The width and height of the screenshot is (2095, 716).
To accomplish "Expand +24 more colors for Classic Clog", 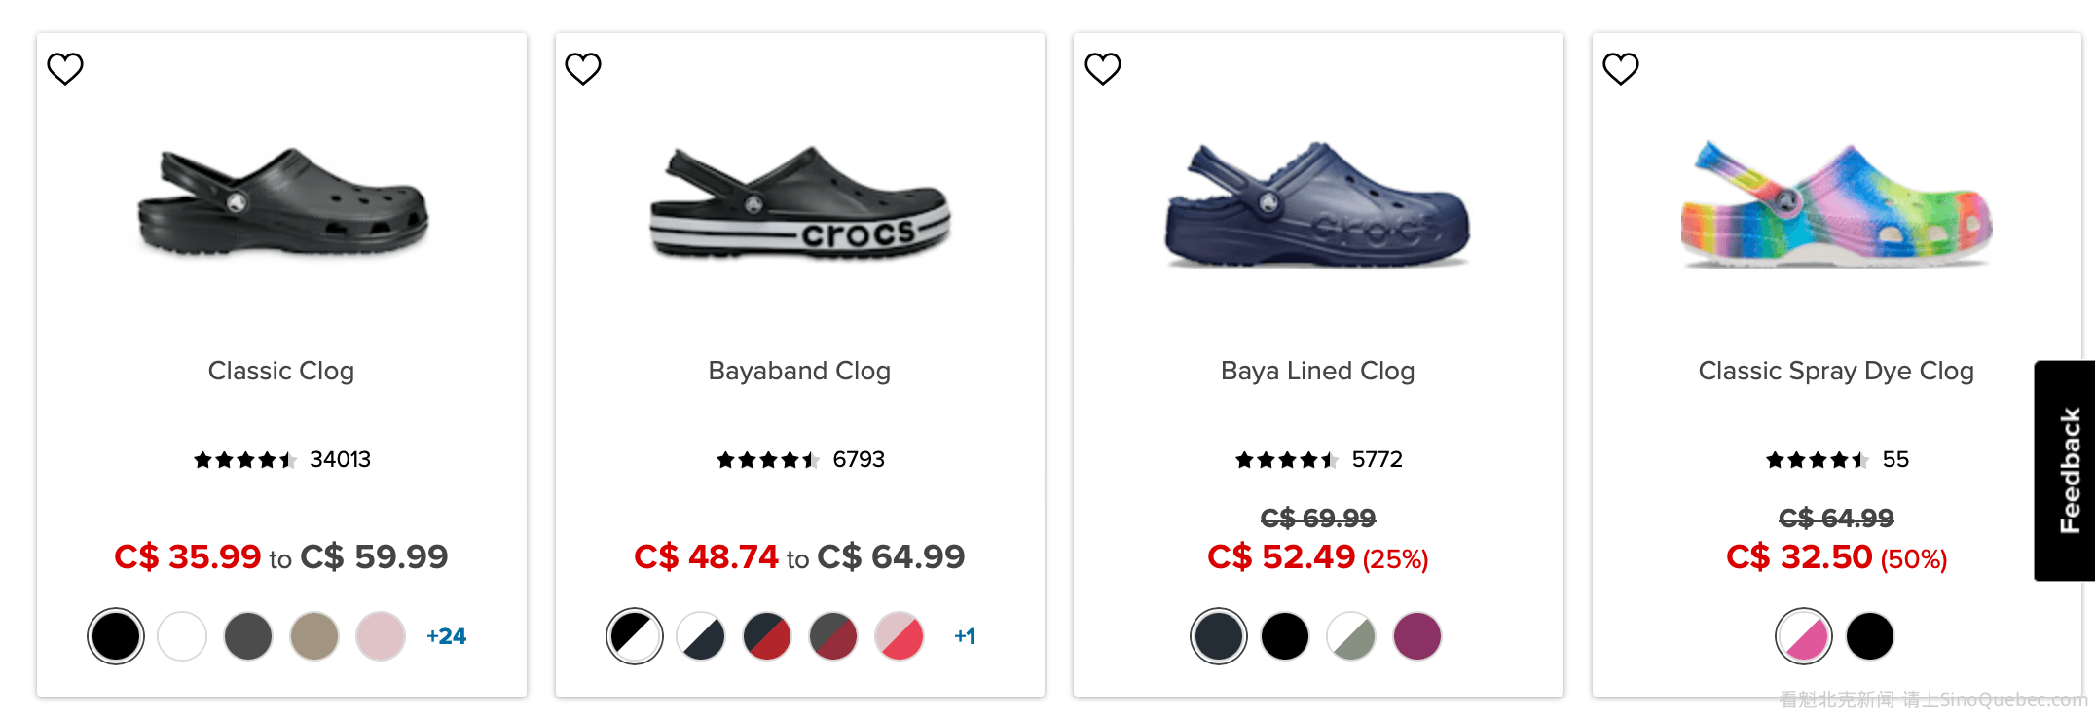I will [x=446, y=636].
